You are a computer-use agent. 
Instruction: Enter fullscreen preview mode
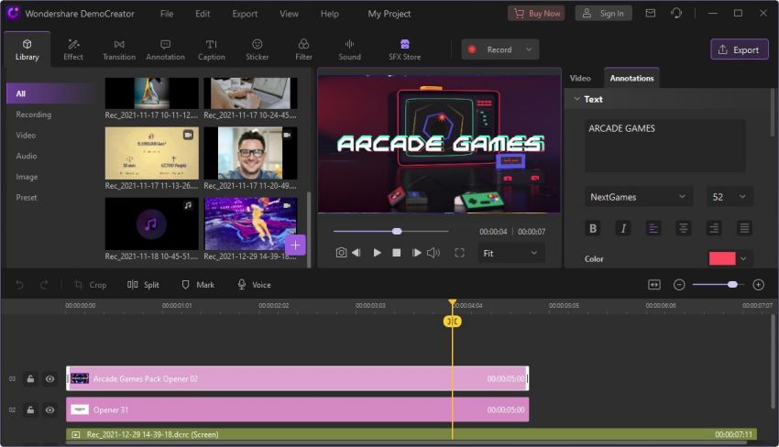point(459,253)
